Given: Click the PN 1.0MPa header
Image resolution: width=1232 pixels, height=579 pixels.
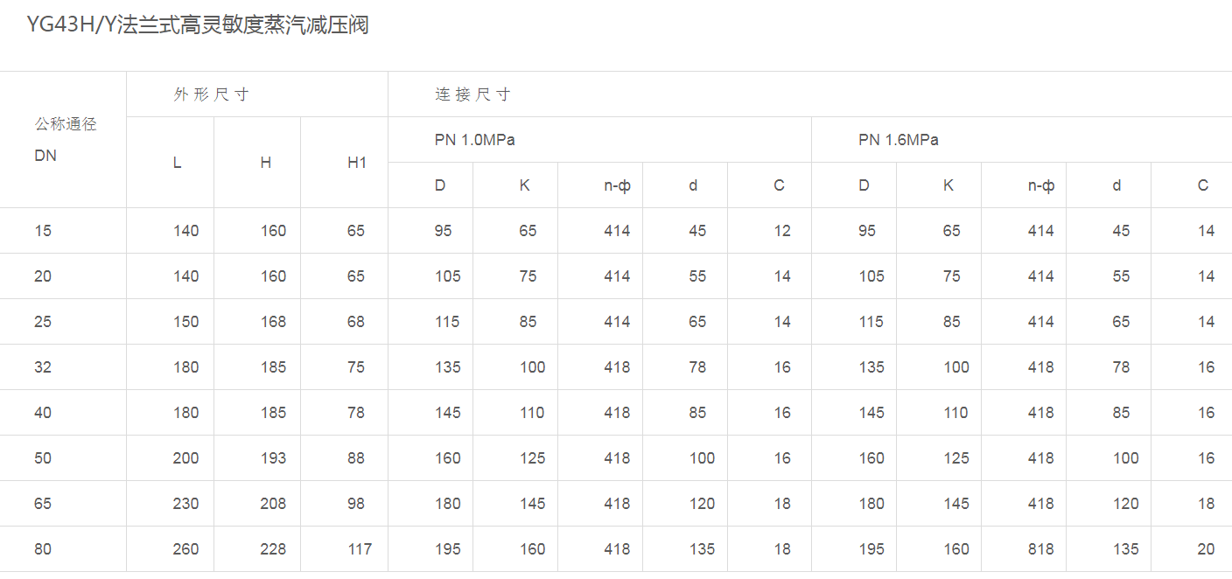Looking at the screenshot, I should tap(474, 140).
